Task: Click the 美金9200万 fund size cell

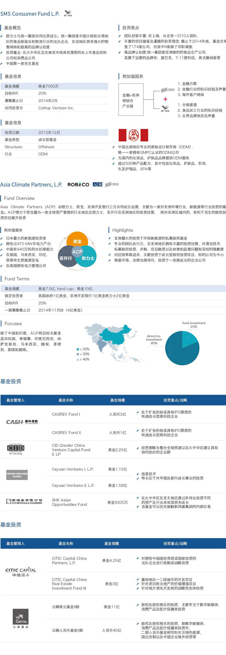Action: [117, 502]
